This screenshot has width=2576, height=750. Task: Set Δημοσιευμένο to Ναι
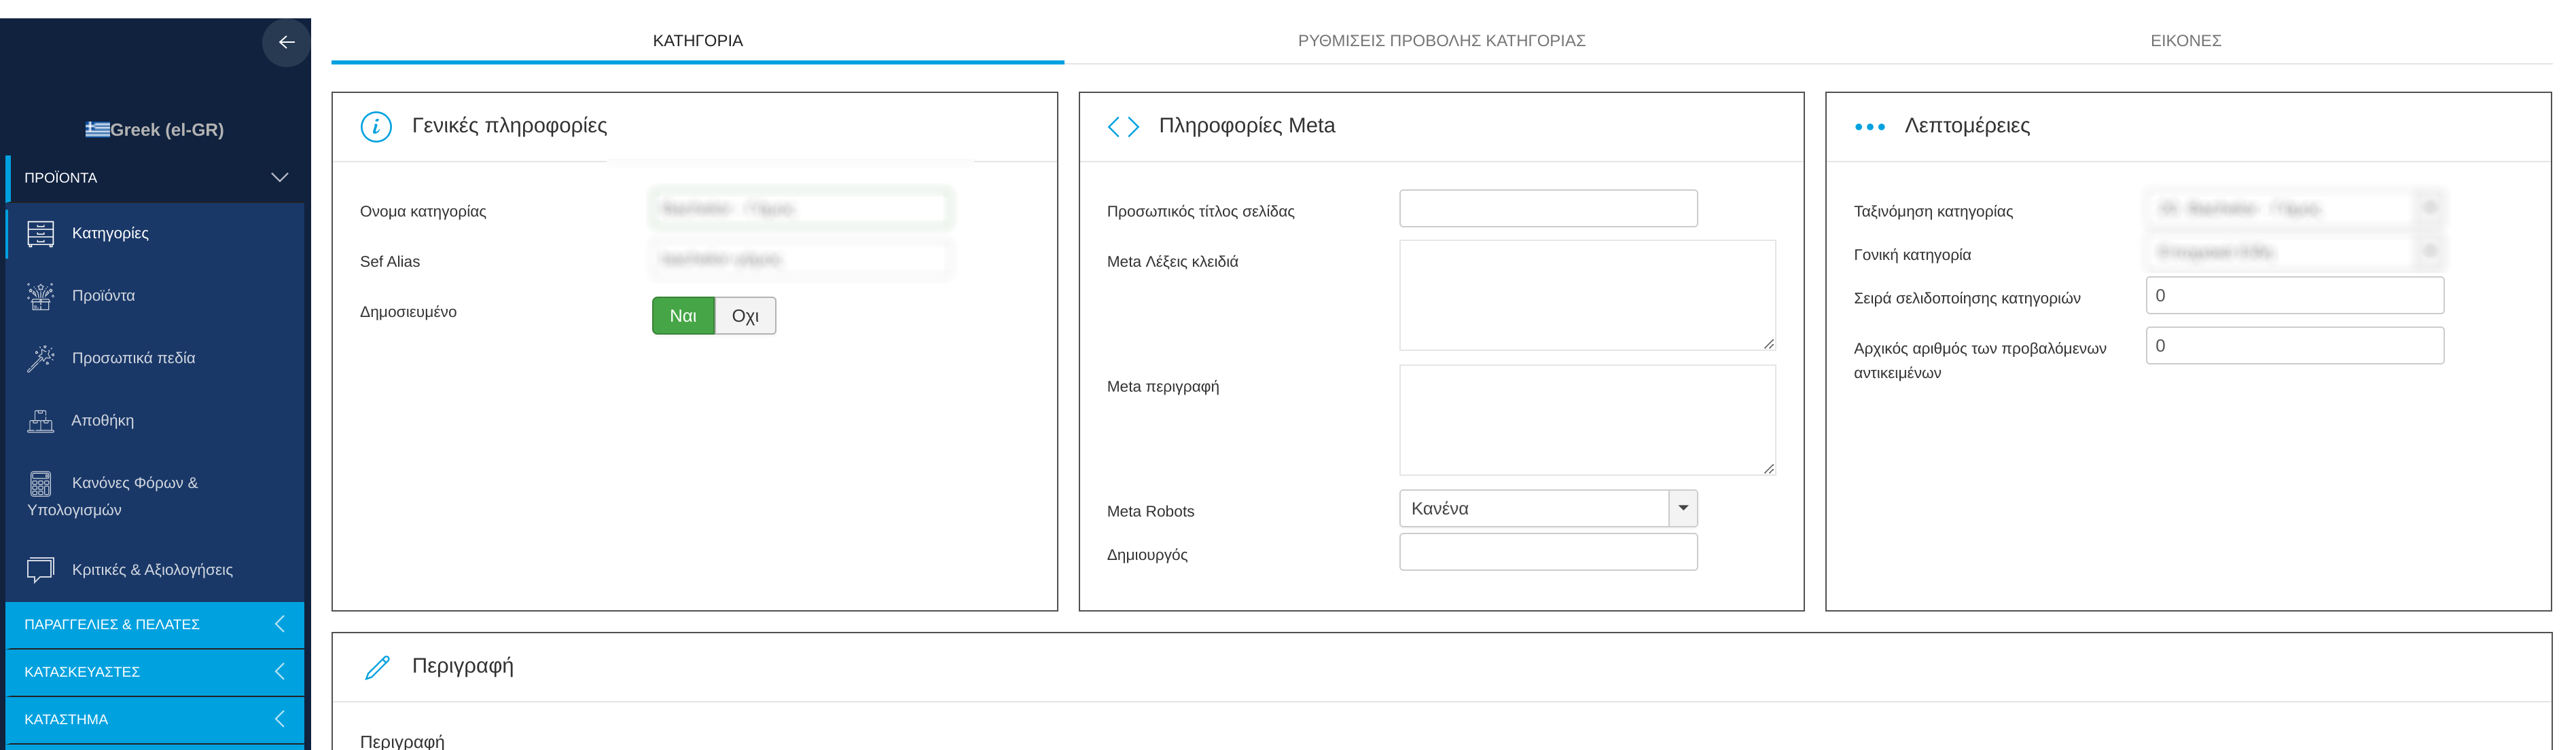coord(683,316)
